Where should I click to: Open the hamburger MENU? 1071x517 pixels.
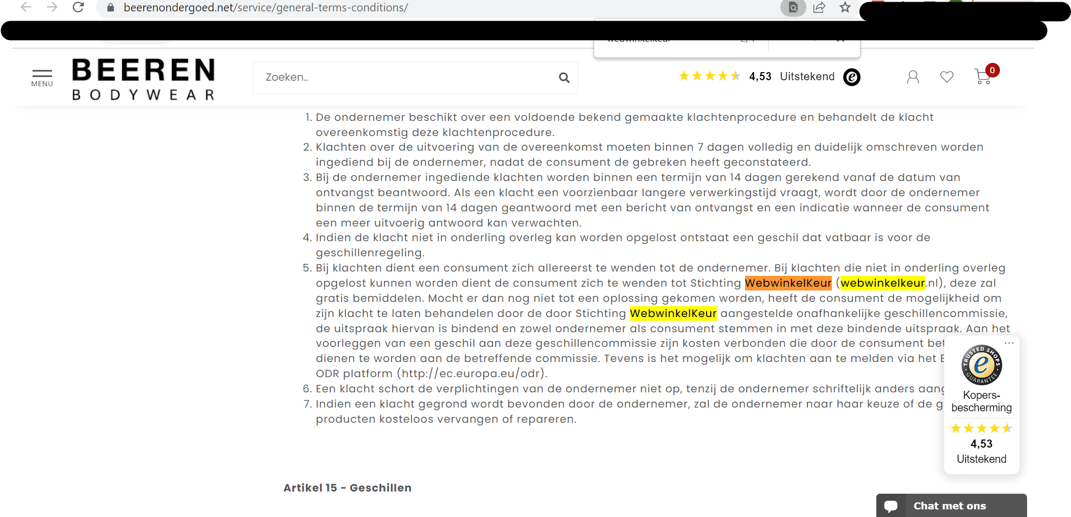point(42,77)
